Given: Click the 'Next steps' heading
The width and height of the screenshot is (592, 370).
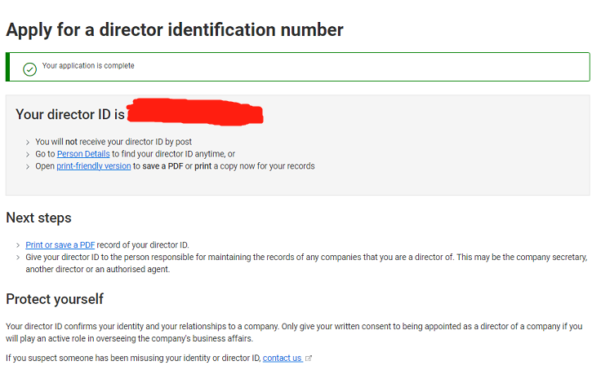Looking at the screenshot, I should click(x=38, y=218).
